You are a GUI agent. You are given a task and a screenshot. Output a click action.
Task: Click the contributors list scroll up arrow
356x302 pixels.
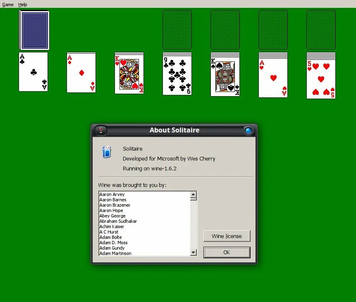click(x=194, y=194)
